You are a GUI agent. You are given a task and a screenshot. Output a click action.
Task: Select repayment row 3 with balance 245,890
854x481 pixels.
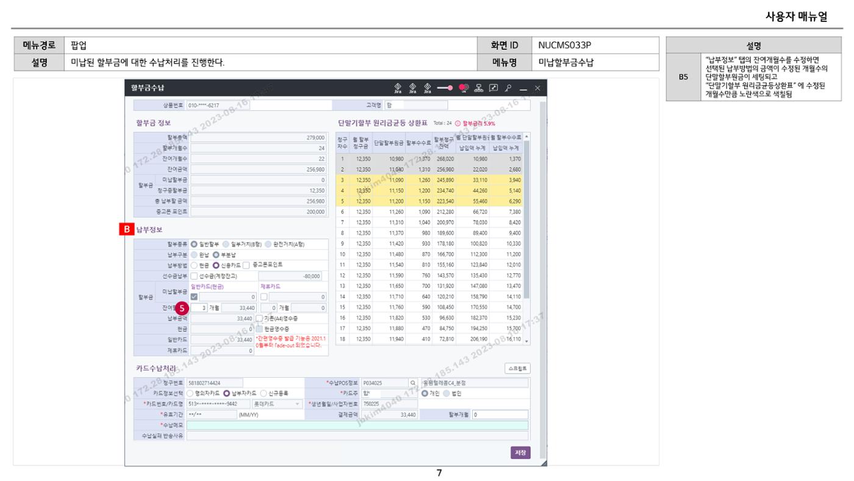pos(429,180)
